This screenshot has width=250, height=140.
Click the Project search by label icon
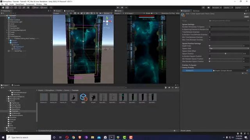pos(169,87)
